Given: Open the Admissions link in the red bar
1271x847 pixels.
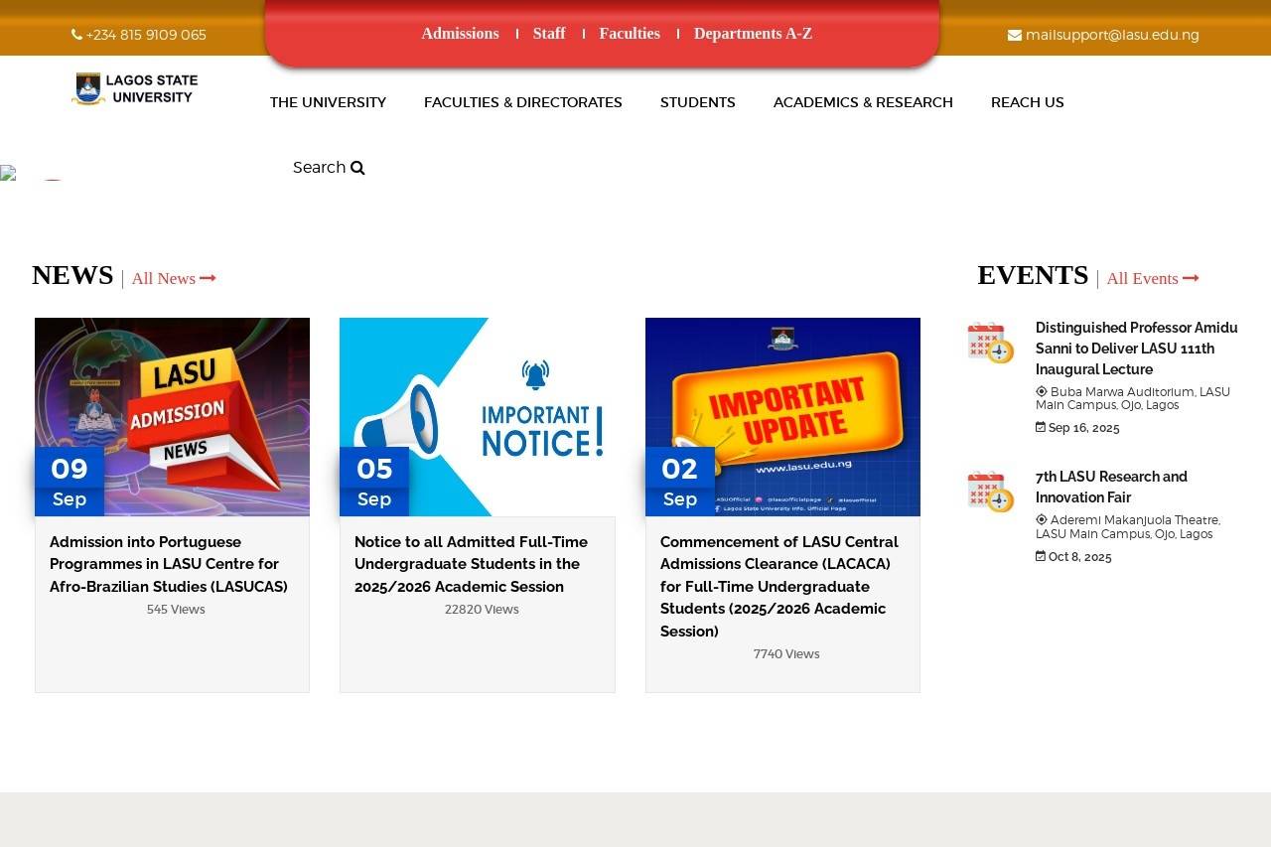Looking at the screenshot, I should (461, 34).
